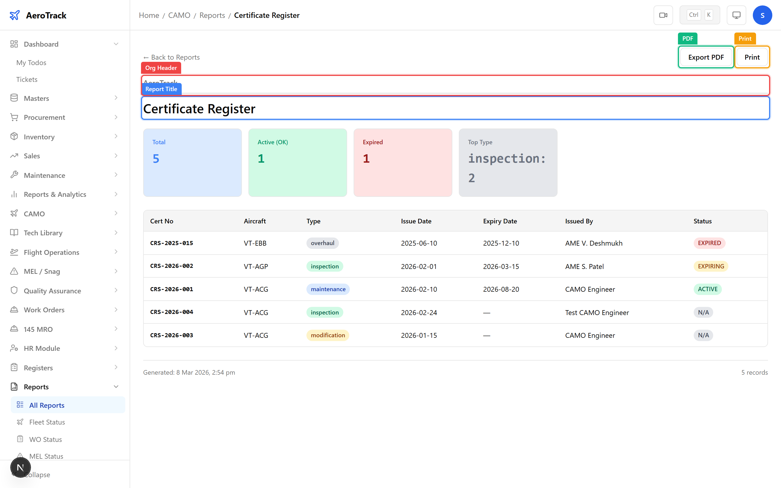Viewport: 781px width, 488px height.
Task: Select the MEL / Snag warning icon
Action: 14,271
